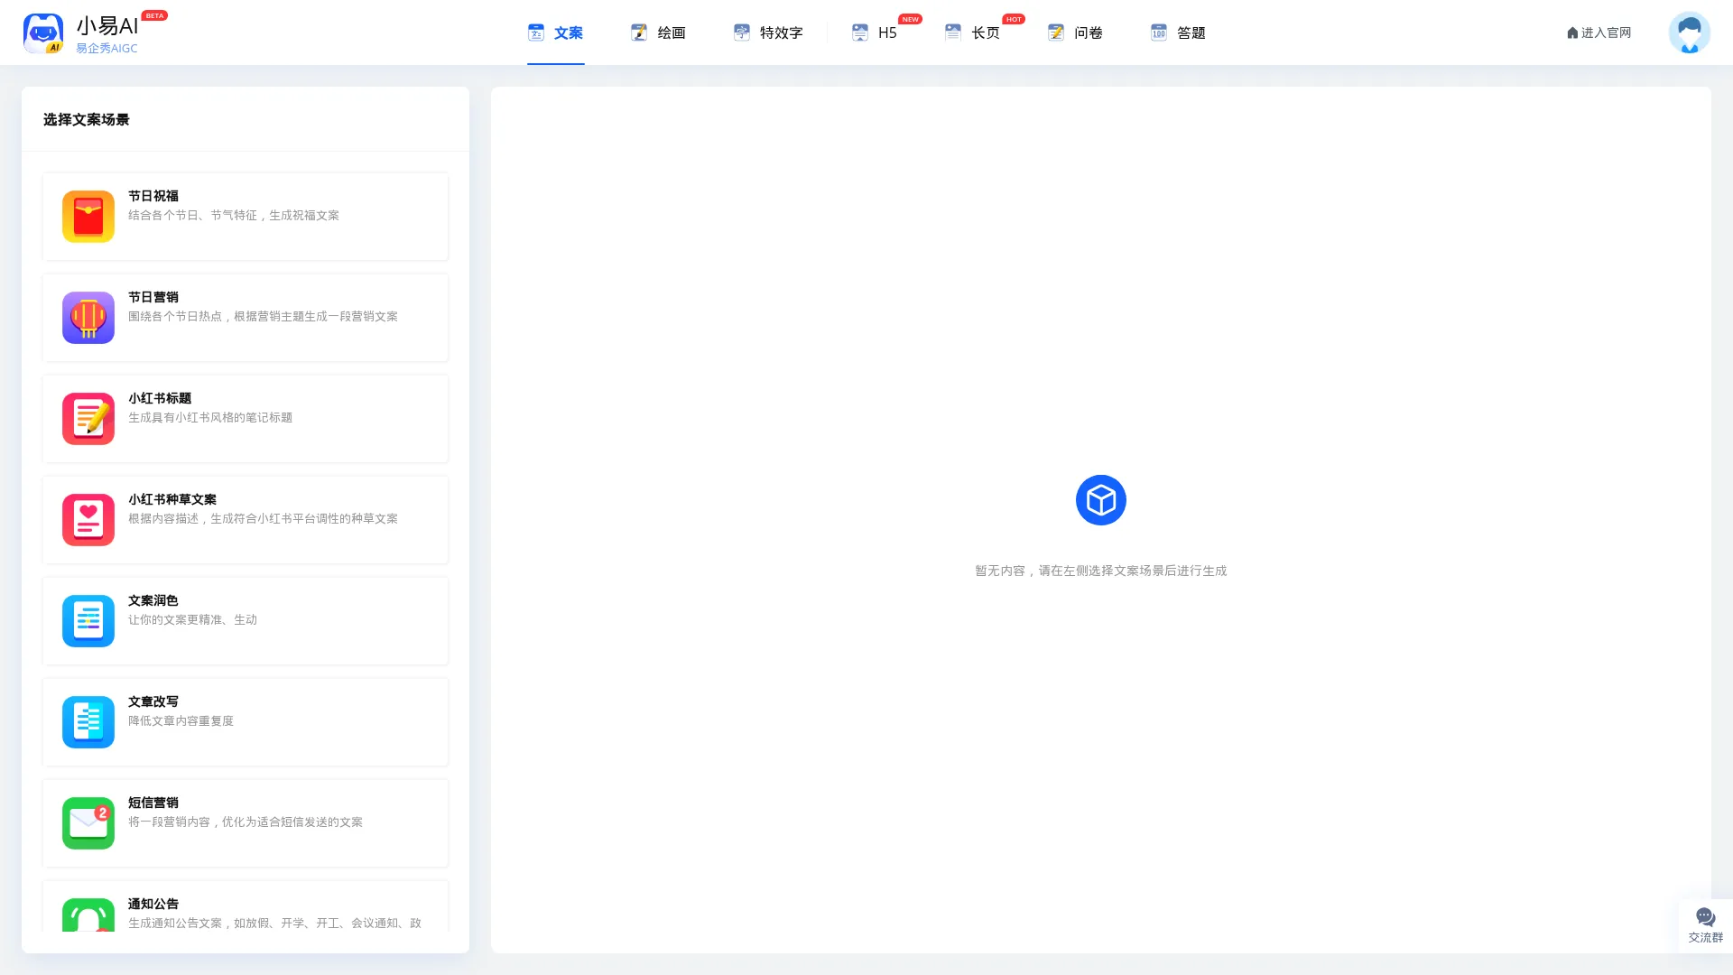Click the 特效字 tab icon
Image resolution: width=1733 pixels, height=975 pixels.
(x=742, y=32)
